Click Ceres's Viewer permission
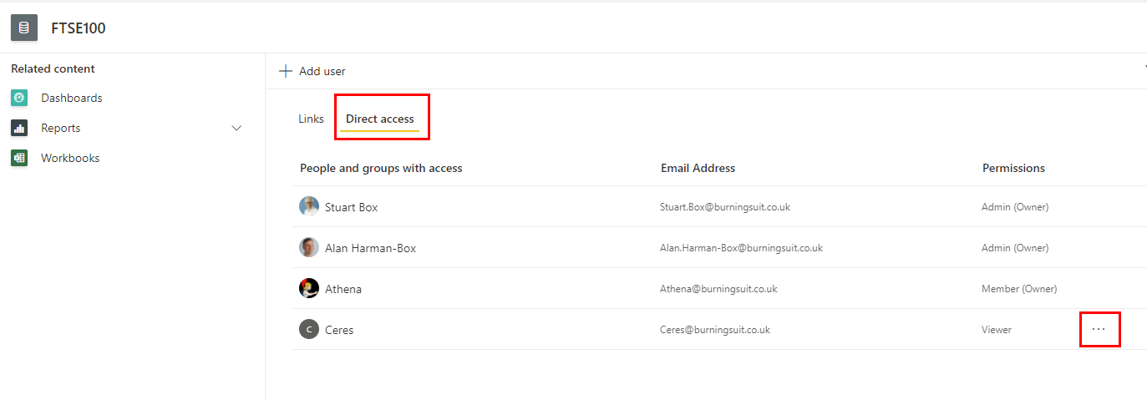 tap(997, 330)
